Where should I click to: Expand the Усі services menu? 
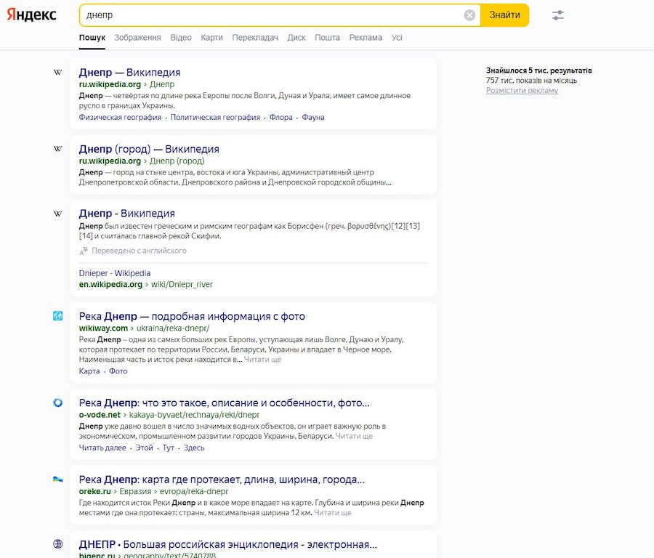point(397,38)
